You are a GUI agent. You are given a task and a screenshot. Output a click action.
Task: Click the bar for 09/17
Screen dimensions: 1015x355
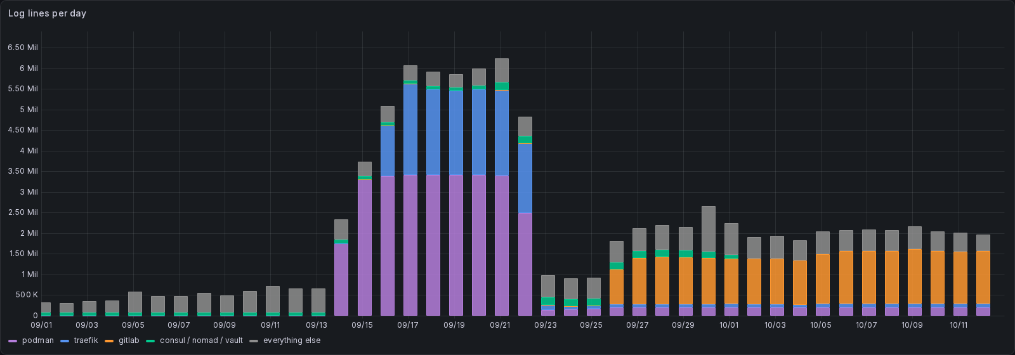coord(410,190)
